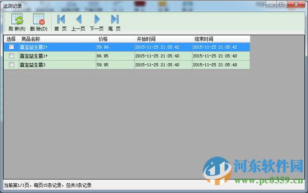
Task: Go to first page with 首页
Action: [61, 22]
